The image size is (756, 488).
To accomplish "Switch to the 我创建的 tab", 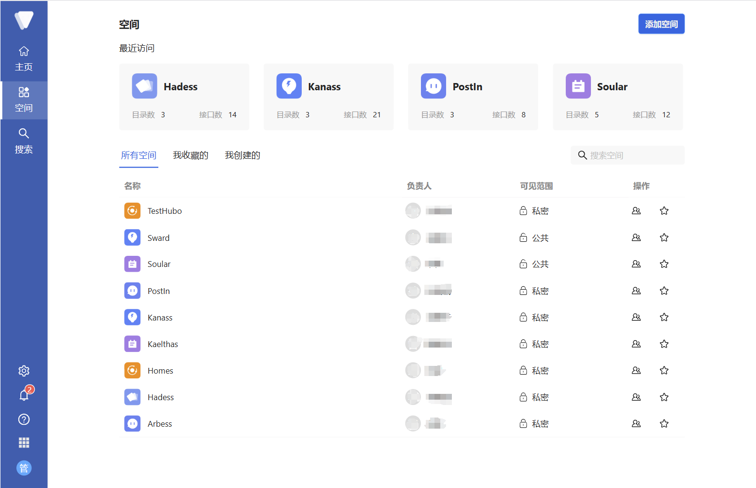I will click(x=242, y=155).
